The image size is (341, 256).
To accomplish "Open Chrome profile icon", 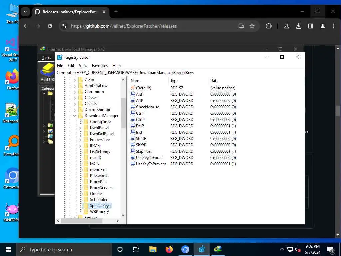I will 322,26.
